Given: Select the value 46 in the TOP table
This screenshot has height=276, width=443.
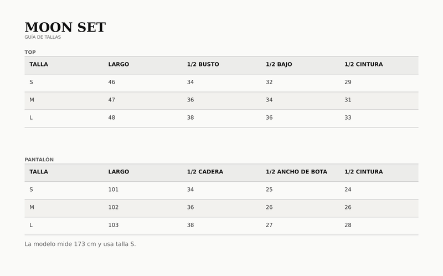Looking at the screenshot, I should [x=112, y=82].
